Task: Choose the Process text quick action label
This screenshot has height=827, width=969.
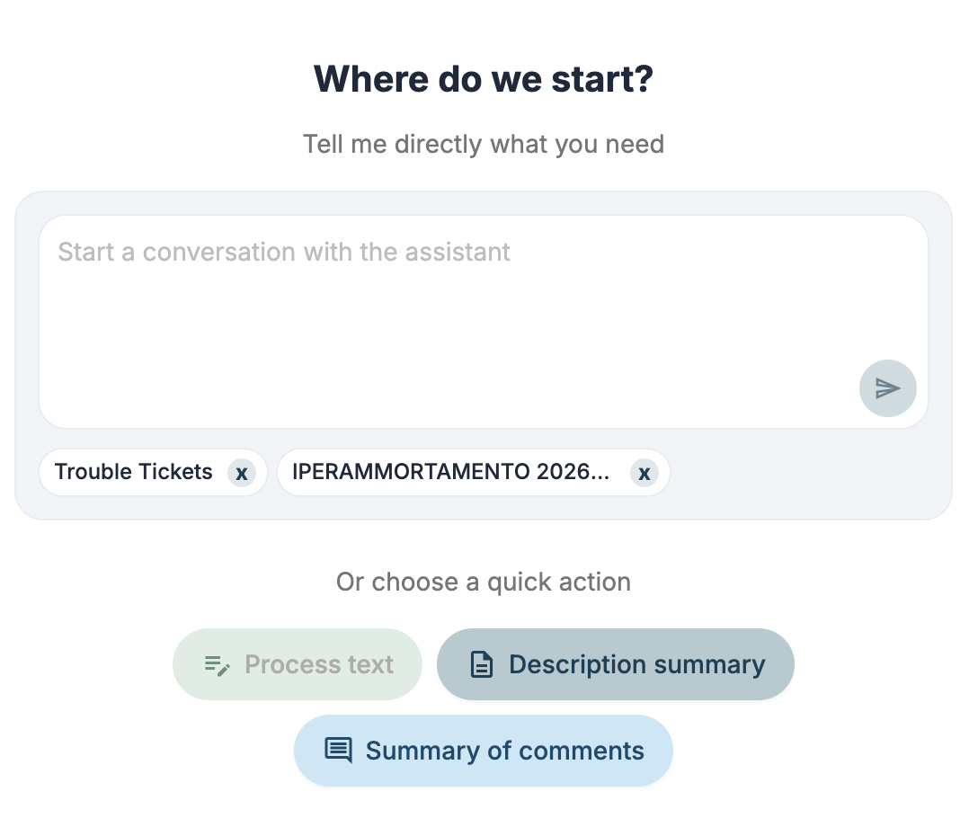Action: coord(319,664)
